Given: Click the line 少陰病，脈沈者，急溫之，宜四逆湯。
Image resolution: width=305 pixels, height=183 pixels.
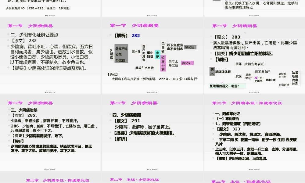Looking at the screenshot, I should point(250,135).
